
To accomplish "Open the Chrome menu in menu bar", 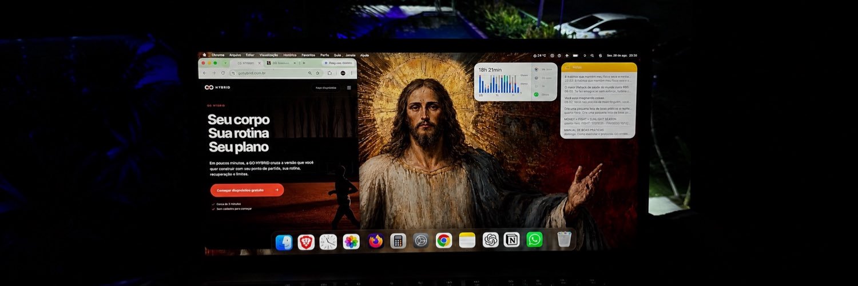I will [x=218, y=55].
